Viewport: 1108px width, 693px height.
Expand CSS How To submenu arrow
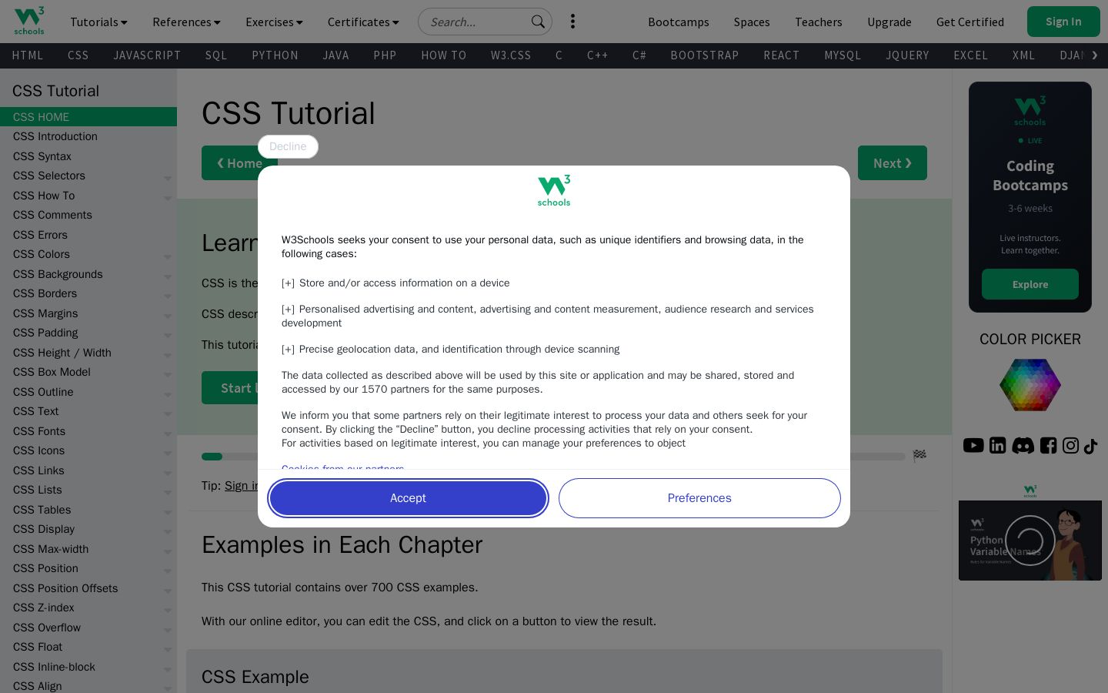[167, 198]
